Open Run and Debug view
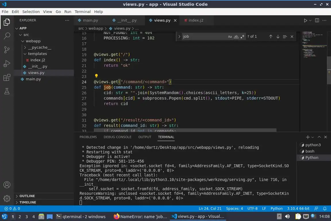Screen dimensions: 331x221 tap(7, 64)
